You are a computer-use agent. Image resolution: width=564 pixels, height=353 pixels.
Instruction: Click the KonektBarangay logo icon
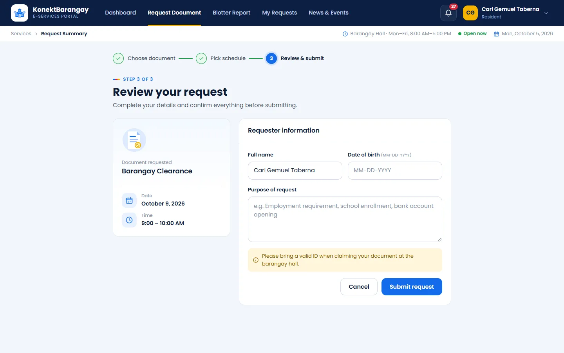coord(20,13)
